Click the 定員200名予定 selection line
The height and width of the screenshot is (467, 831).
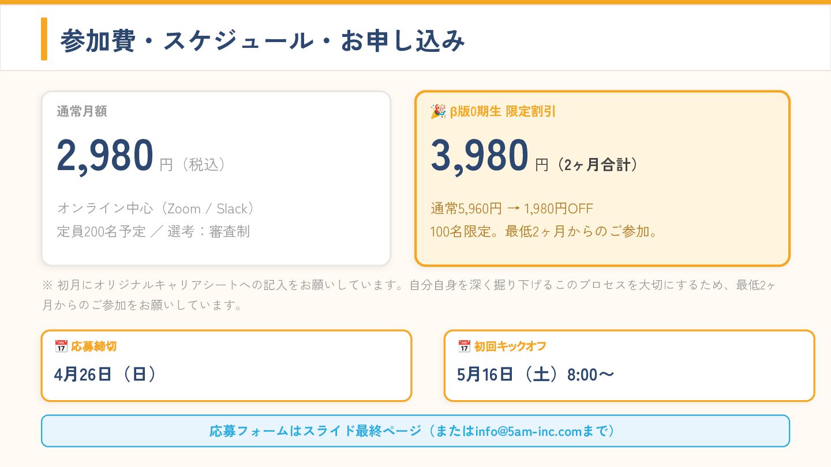153,232
